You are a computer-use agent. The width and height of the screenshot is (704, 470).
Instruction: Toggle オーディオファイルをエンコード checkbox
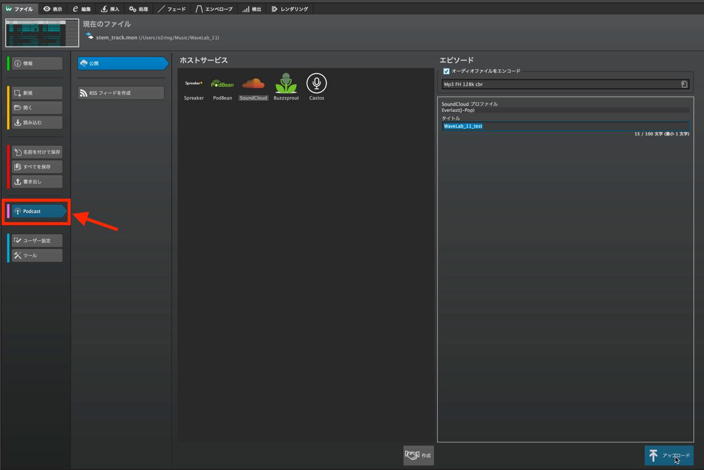tap(446, 71)
